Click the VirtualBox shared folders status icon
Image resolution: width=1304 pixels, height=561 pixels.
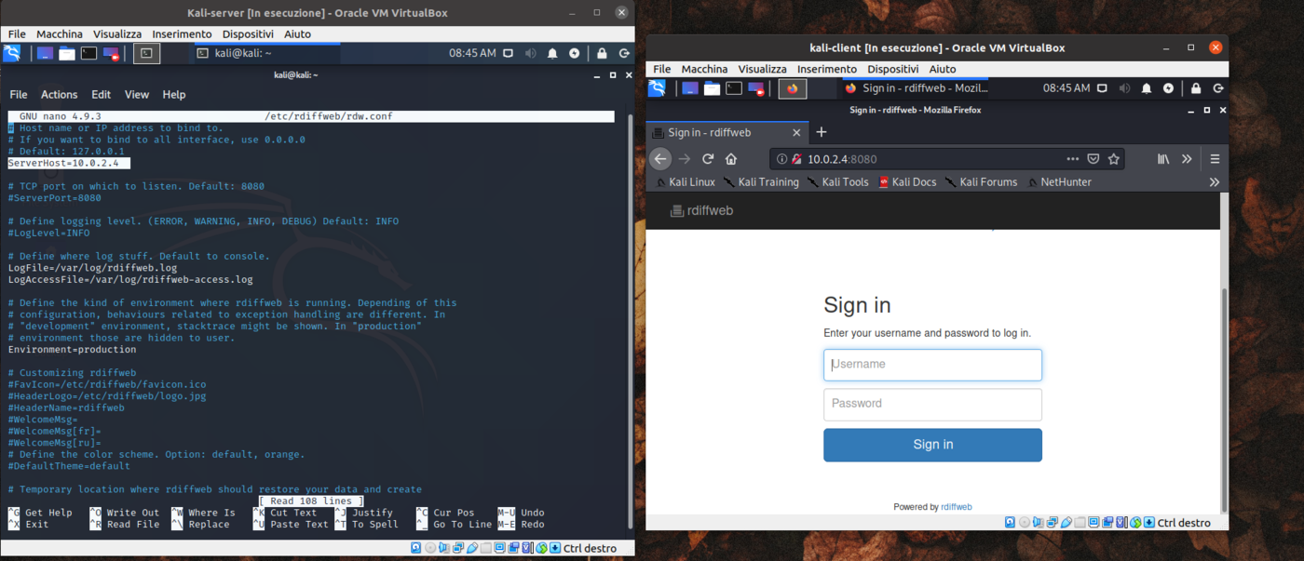[1079, 522]
